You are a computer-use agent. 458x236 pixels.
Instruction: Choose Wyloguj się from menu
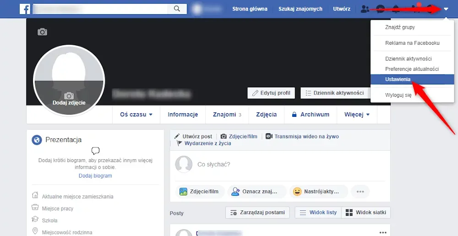386,95
